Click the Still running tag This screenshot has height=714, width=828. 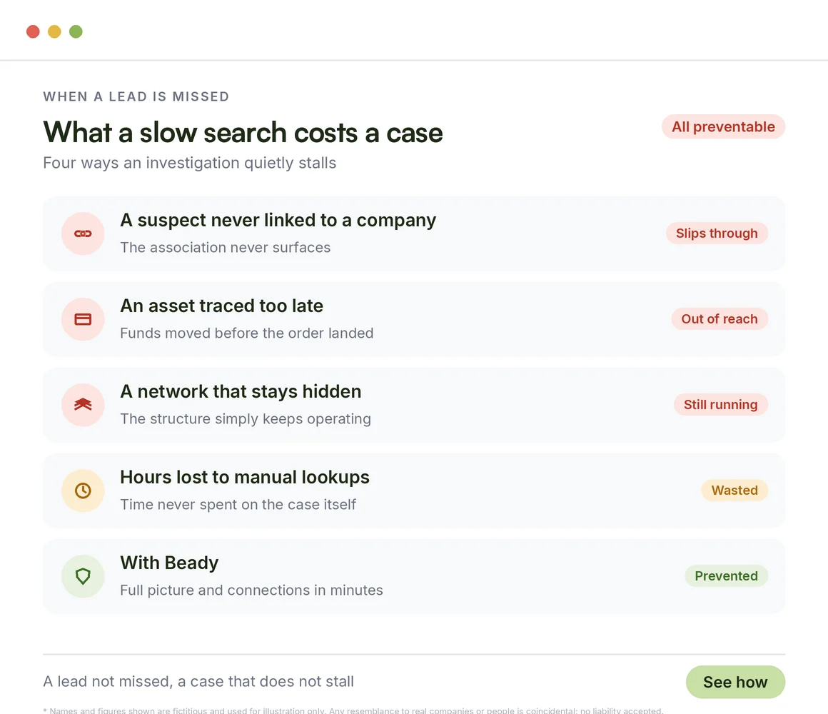coord(720,405)
